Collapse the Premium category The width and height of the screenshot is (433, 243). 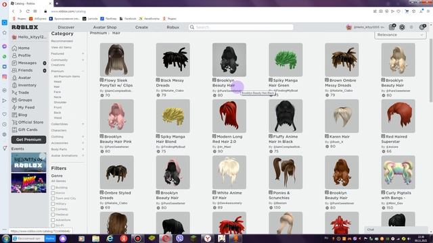tap(83, 71)
